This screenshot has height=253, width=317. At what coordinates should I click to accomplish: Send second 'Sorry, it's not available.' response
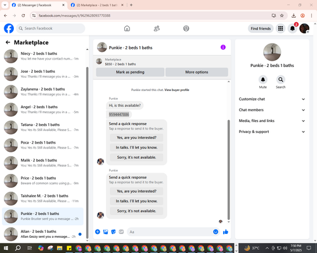click(x=136, y=211)
